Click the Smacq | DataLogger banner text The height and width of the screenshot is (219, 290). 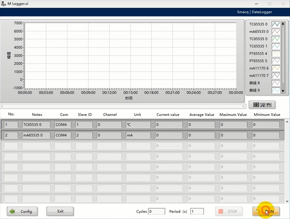(254, 12)
